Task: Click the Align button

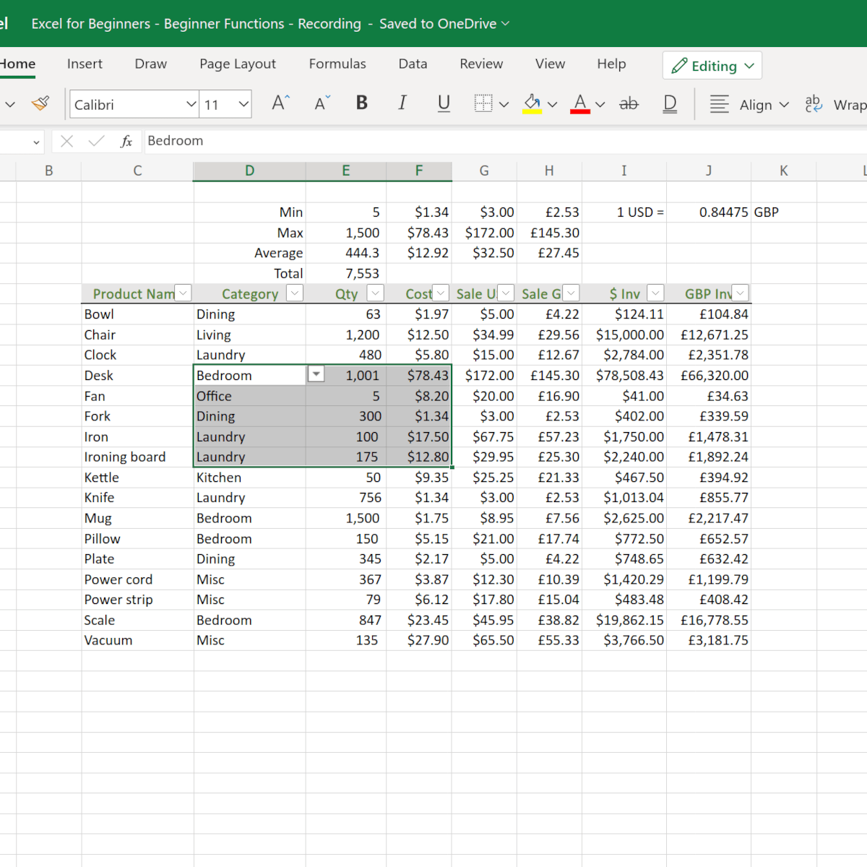Action: (749, 105)
